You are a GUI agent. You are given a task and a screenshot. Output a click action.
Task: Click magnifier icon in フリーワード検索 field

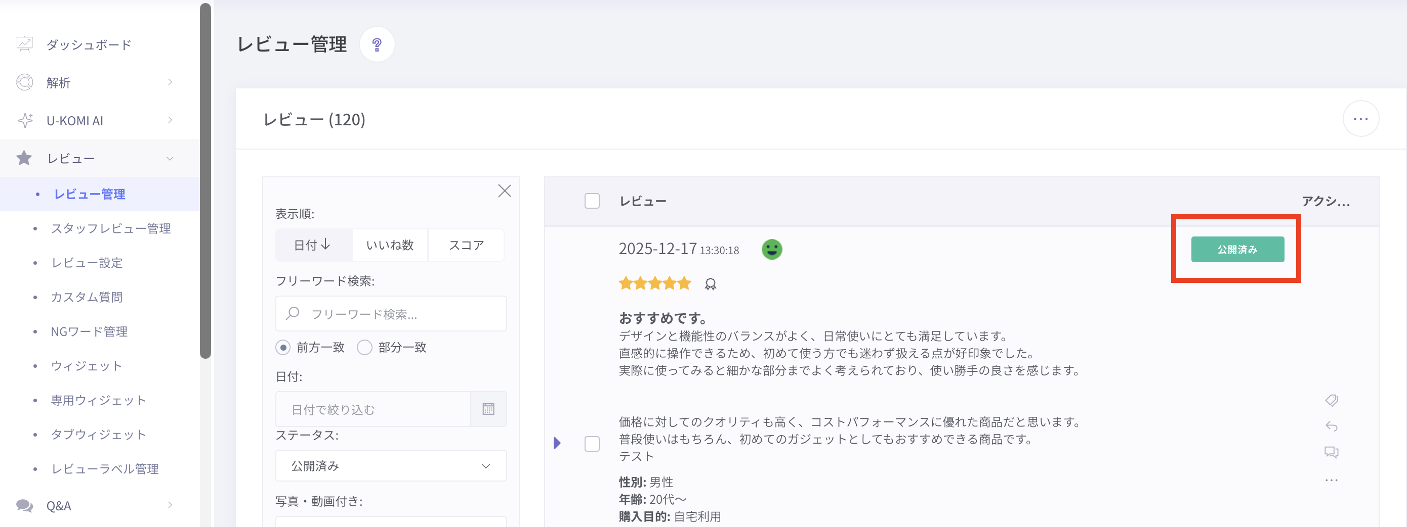[293, 313]
